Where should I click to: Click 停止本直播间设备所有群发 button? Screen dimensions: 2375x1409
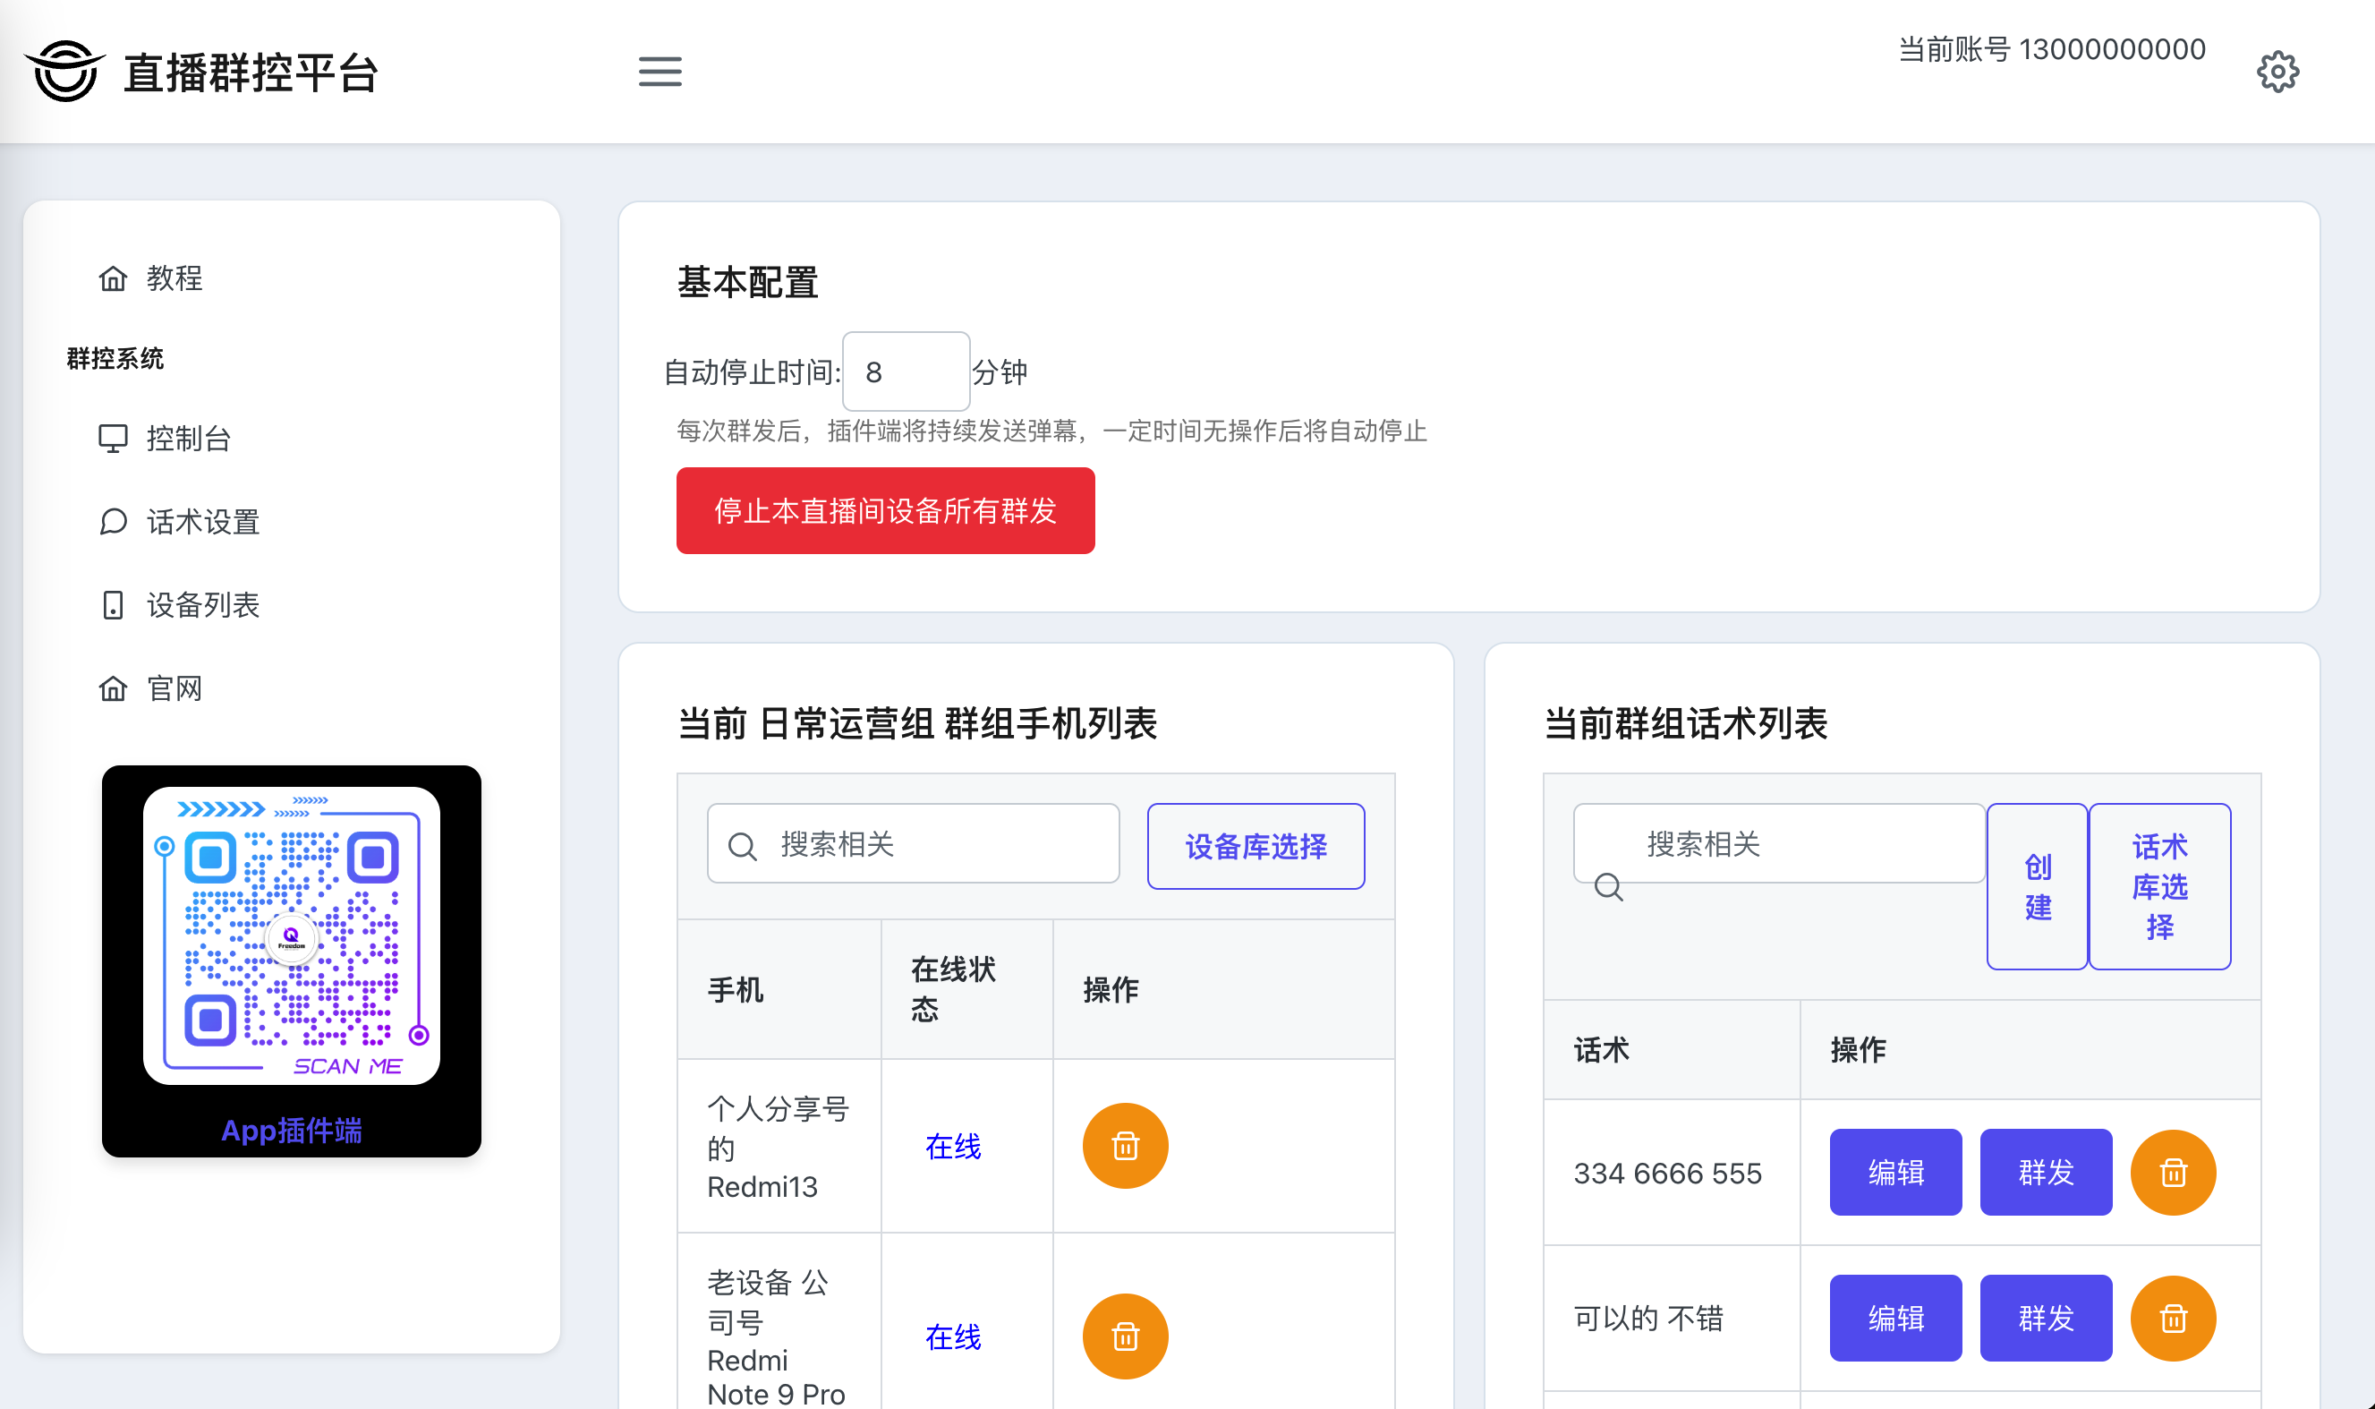(885, 511)
